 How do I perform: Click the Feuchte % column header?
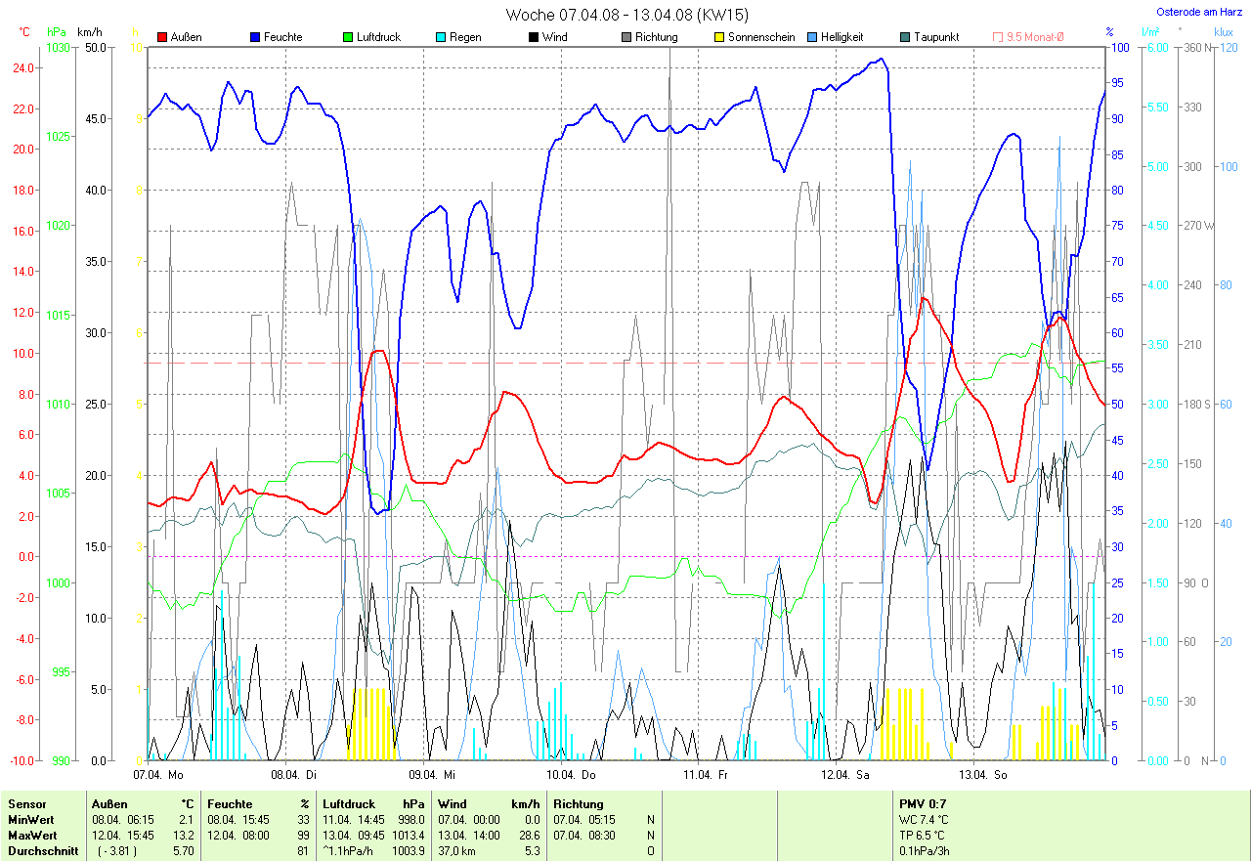coord(258,804)
